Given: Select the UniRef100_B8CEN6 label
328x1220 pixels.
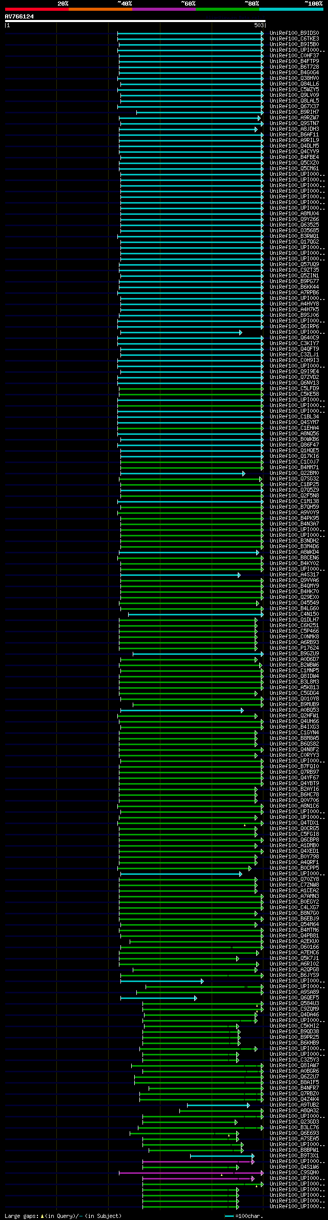Looking at the screenshot, I should [294, 557].
